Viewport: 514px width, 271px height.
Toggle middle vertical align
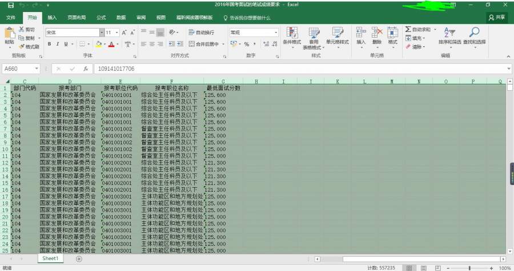click(x=152, y=32)
